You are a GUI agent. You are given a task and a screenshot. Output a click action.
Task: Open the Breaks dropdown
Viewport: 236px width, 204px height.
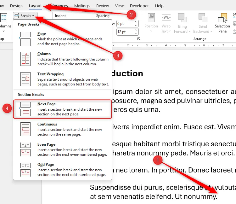pyautogui.click(x=25, y=15)
